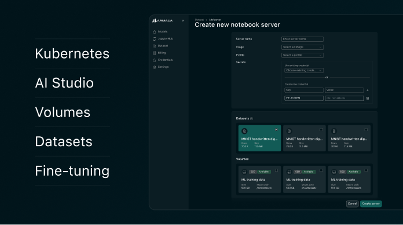Click the empty Key input field
This screenshot has width=403, height=225.
pos(304,90)
